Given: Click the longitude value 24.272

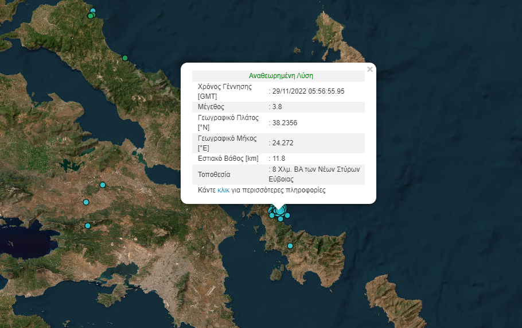Looking at the screenshot, I should pyautogui.click(x=281, y=142).
